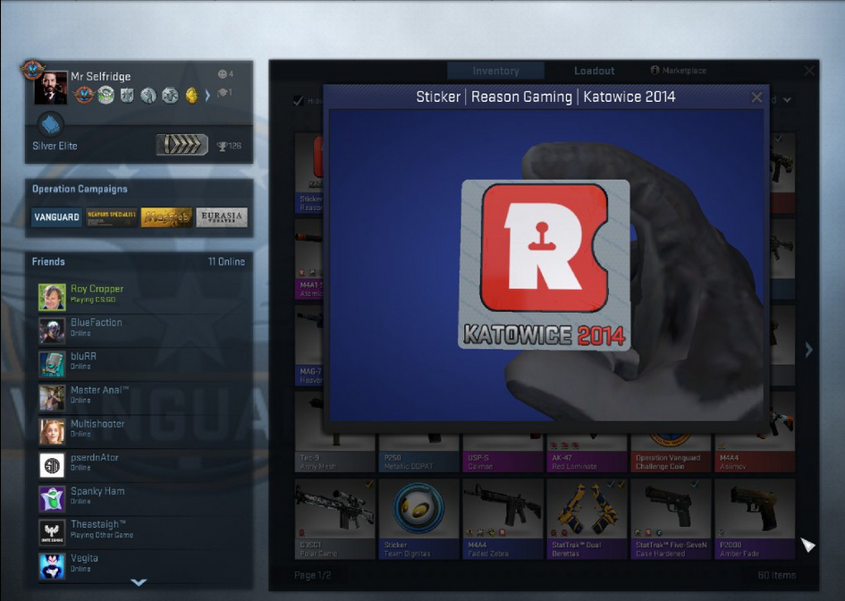Viewport: 845px width, 601px height.
Task: Open the inventory sort dropdown arrow
Action: coord(787,99)
